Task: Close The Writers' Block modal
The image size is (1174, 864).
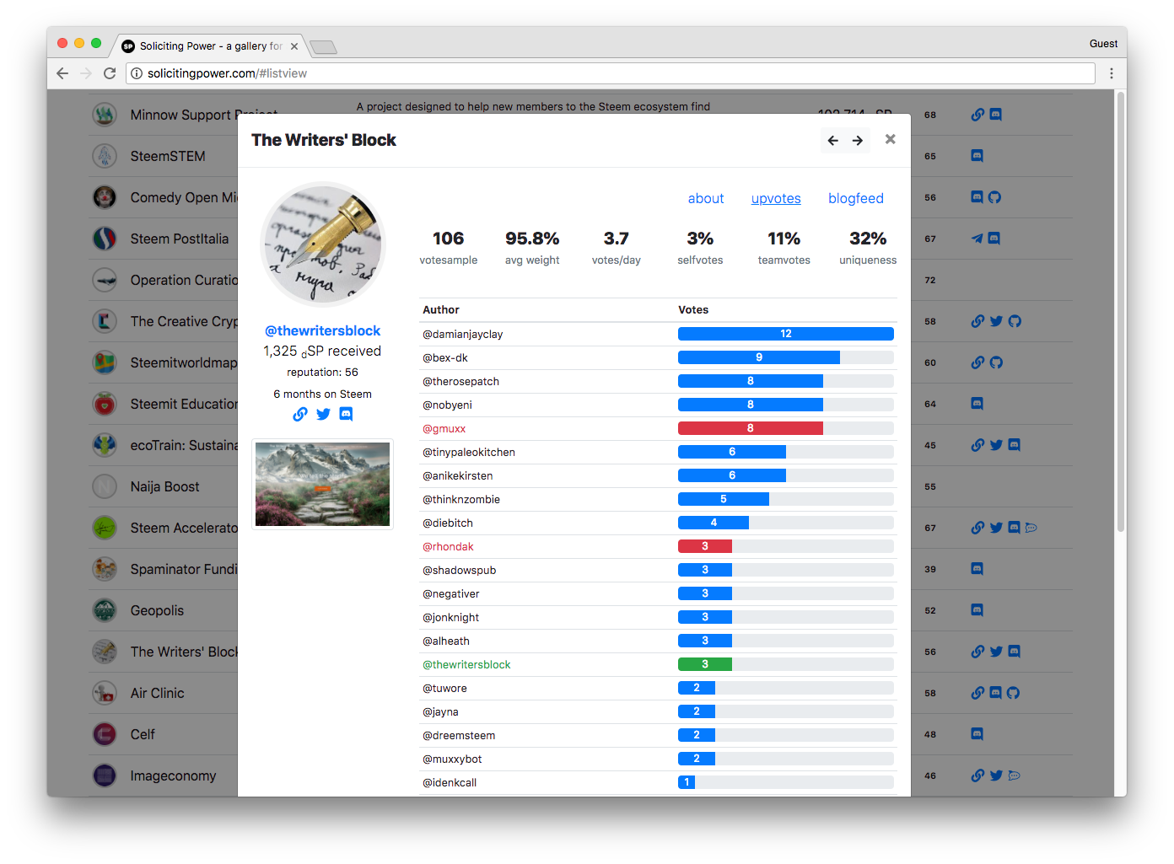Action: (890, 139)
